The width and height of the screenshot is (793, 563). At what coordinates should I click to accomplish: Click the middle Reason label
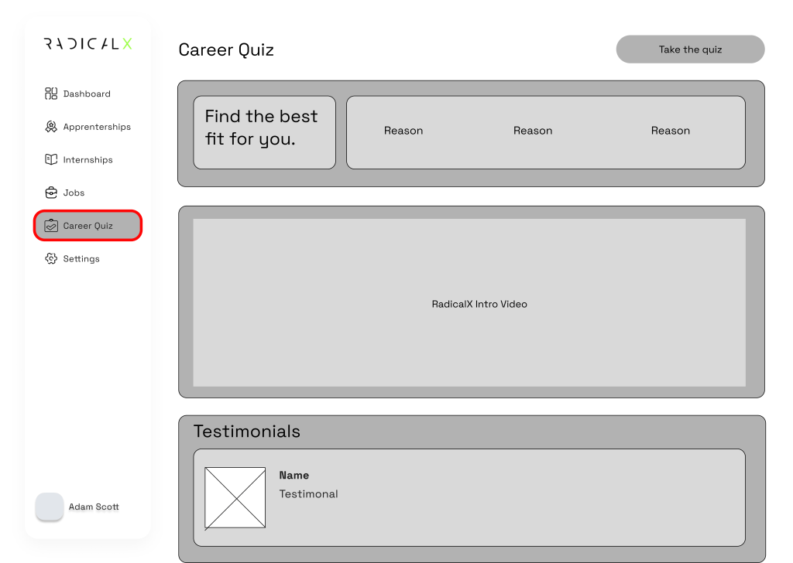click(533, 131)
